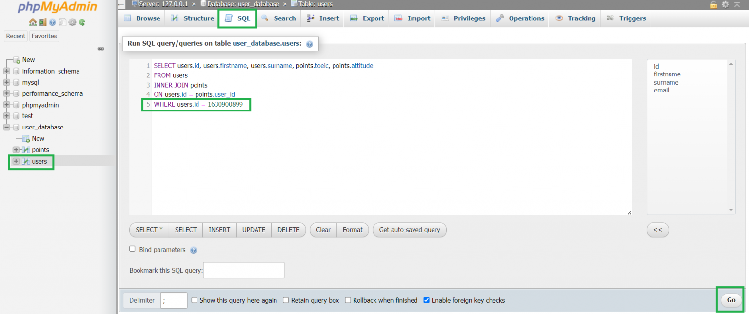Click the green reload navigation panel icon

[x=81, y=22]
